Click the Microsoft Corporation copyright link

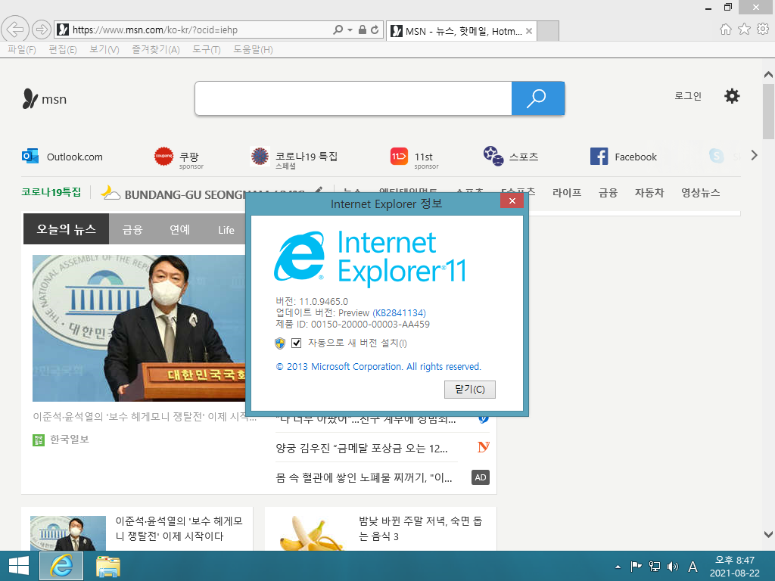pyautogui.click(x=378, y=367)
